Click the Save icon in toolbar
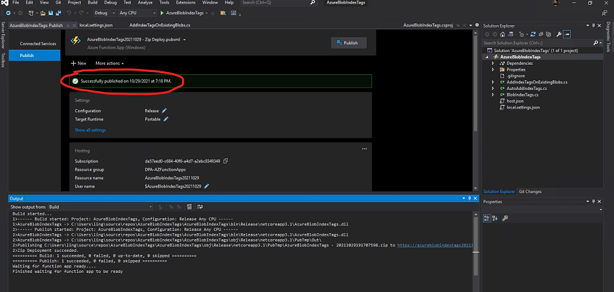Screen dimensions: 614x292 point(51,13)
